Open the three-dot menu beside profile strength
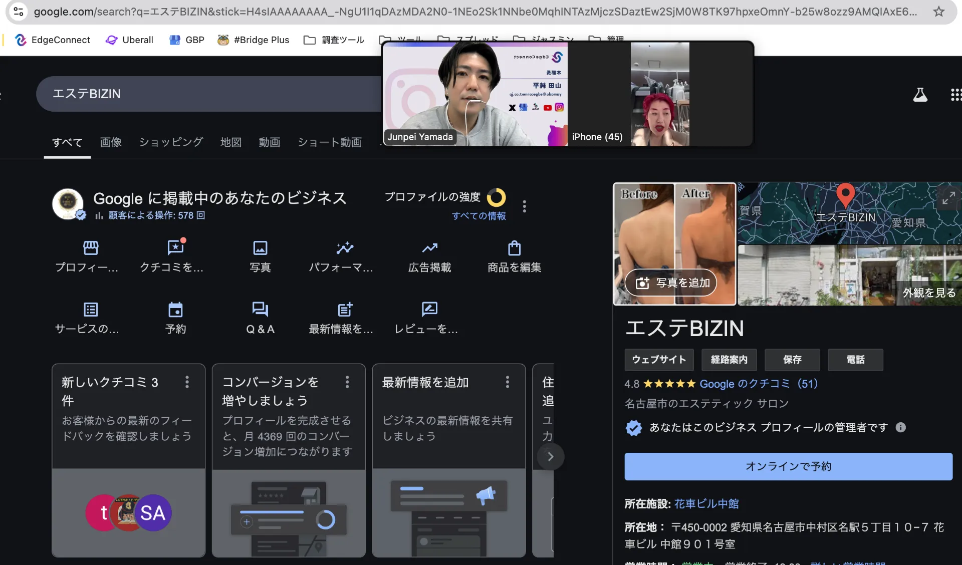This screenshot has width=962, height=565. [524, 206]
